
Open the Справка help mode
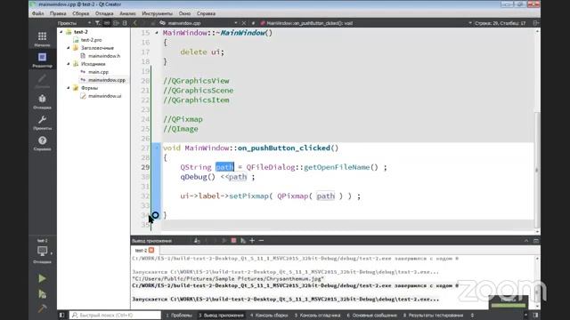tap(42, 143)
